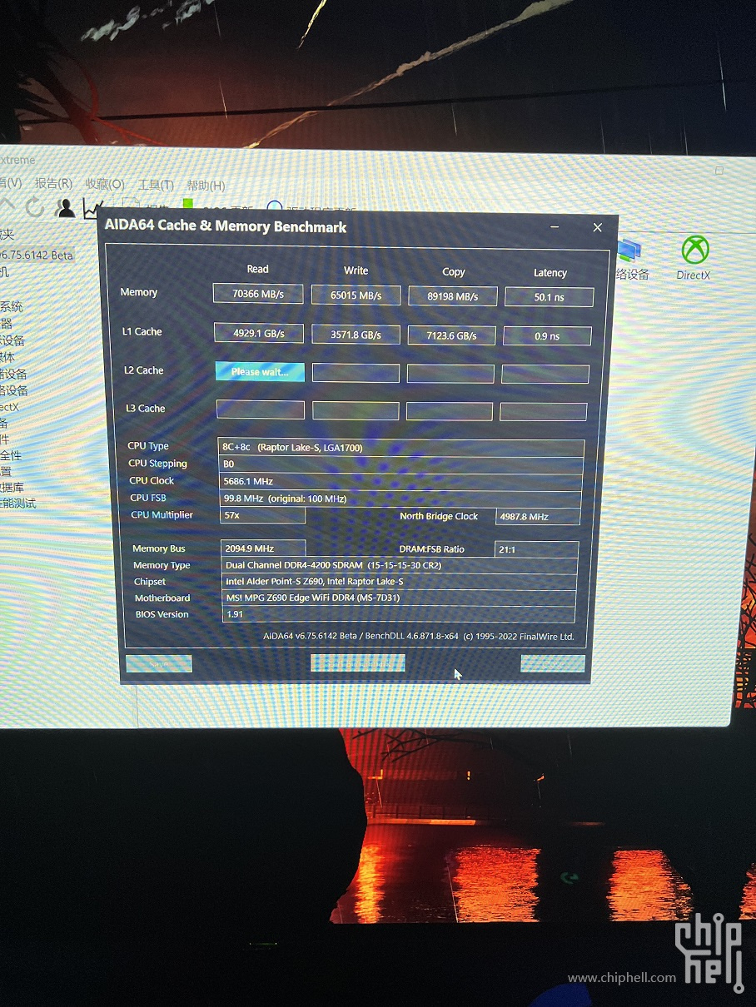Minimize the Cache & Memory Benchmark window
This screenshot has height=1007, width=756.
click(555, 227)
